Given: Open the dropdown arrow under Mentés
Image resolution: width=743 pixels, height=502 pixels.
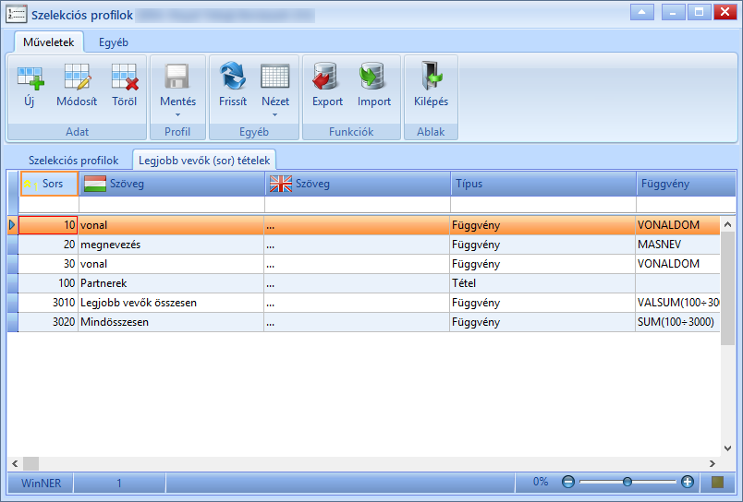Looking at the screenshot, I should coord(177,115).
